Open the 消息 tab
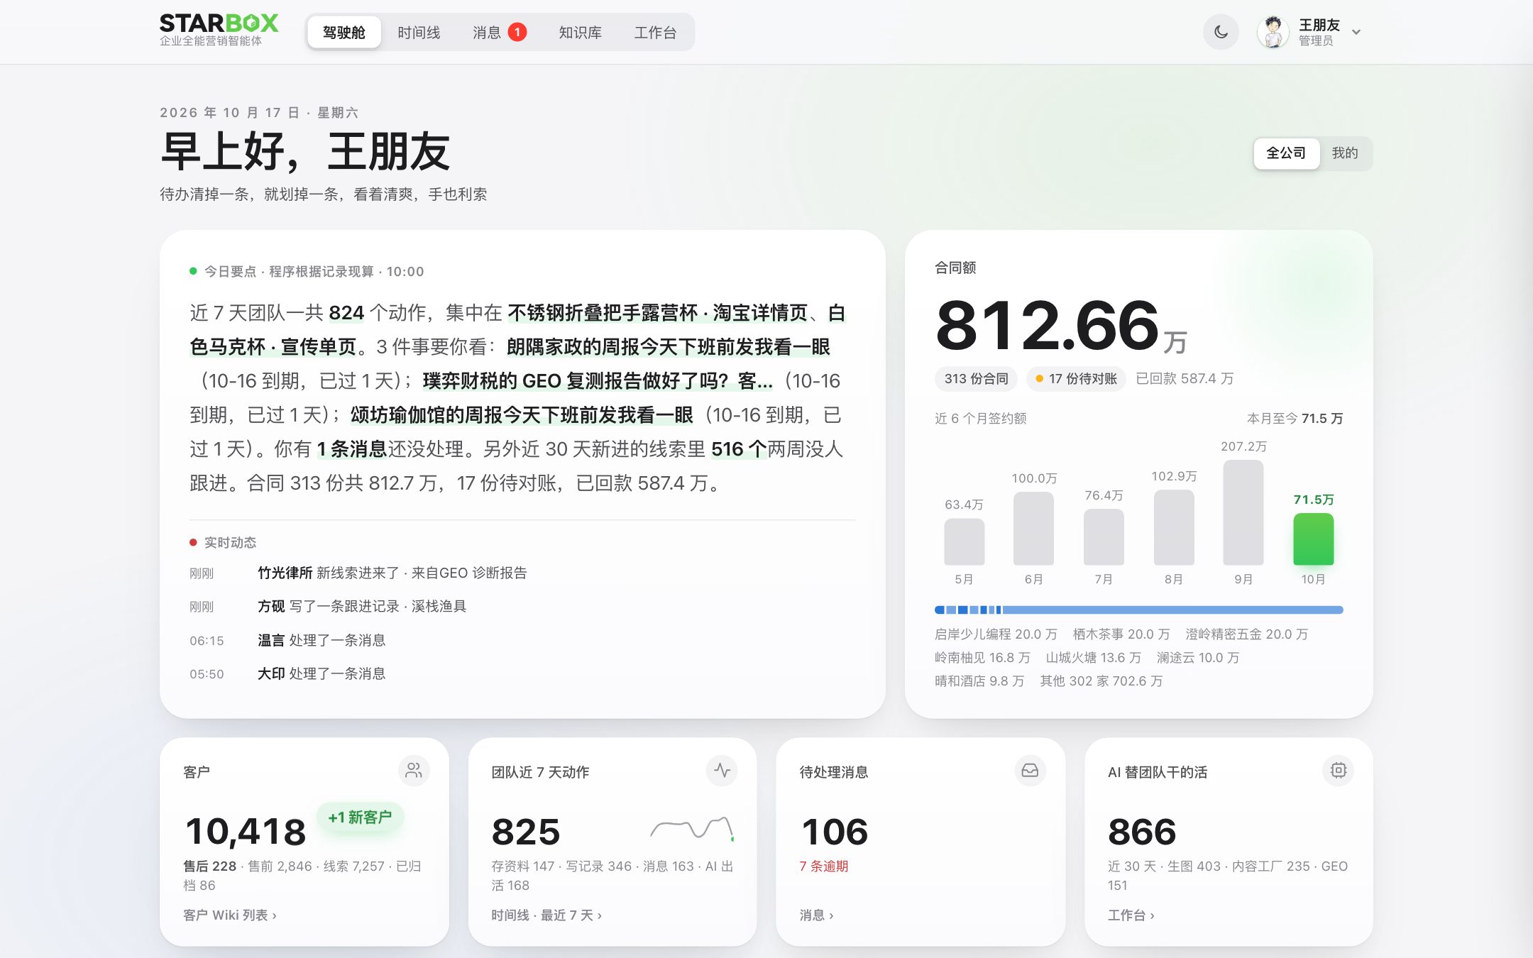 (x=499, y=33)
